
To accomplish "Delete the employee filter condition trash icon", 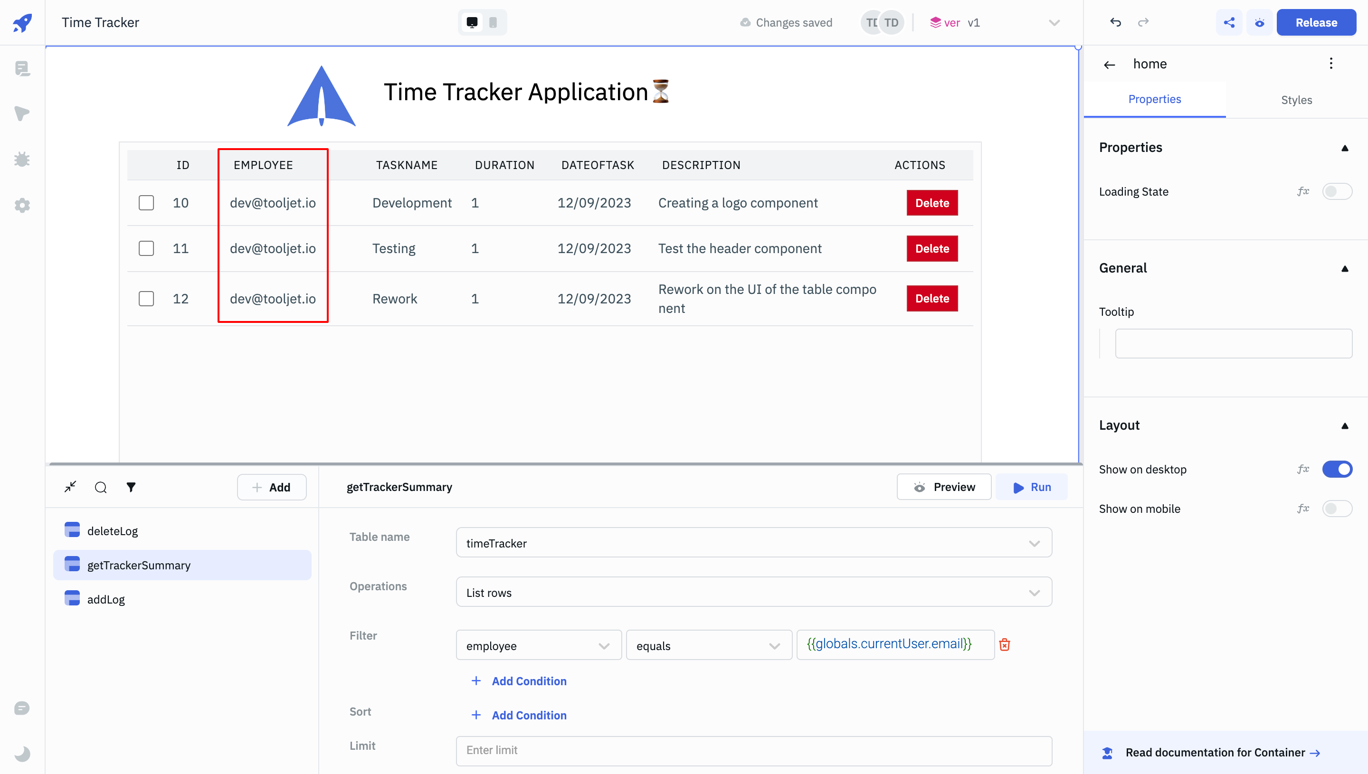I will tap(1004, 644).
